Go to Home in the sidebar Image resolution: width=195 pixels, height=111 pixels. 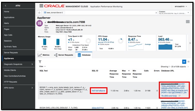pyautogui.click(x=6, y=12)
